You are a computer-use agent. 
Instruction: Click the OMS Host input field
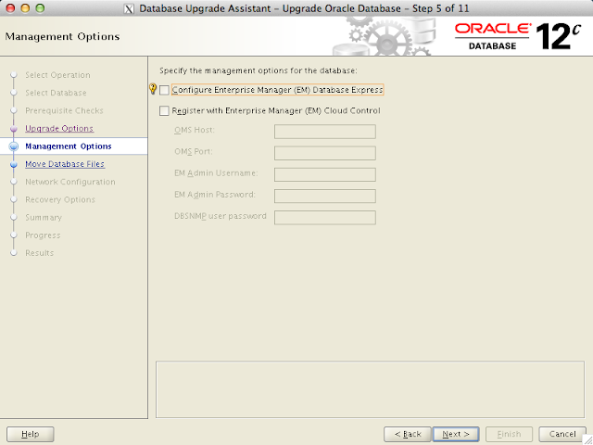click(x=325, y=132)
